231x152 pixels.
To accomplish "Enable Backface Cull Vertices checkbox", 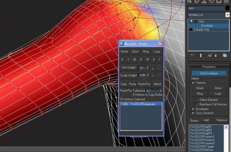I will tap(197, 104).
